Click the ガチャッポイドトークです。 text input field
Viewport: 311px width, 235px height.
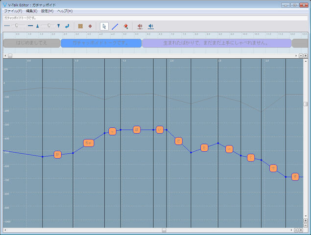155,18
